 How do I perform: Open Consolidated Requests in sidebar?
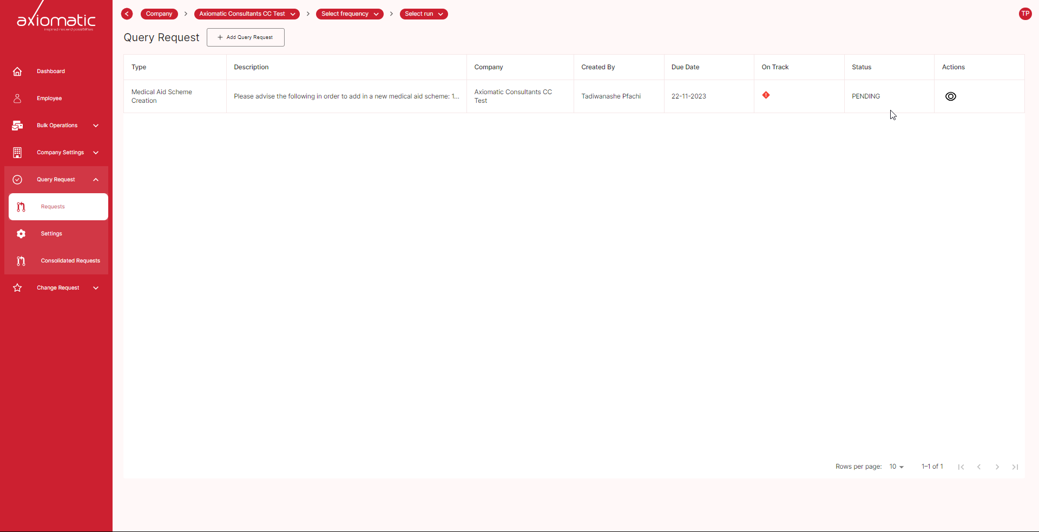[70, 261]
